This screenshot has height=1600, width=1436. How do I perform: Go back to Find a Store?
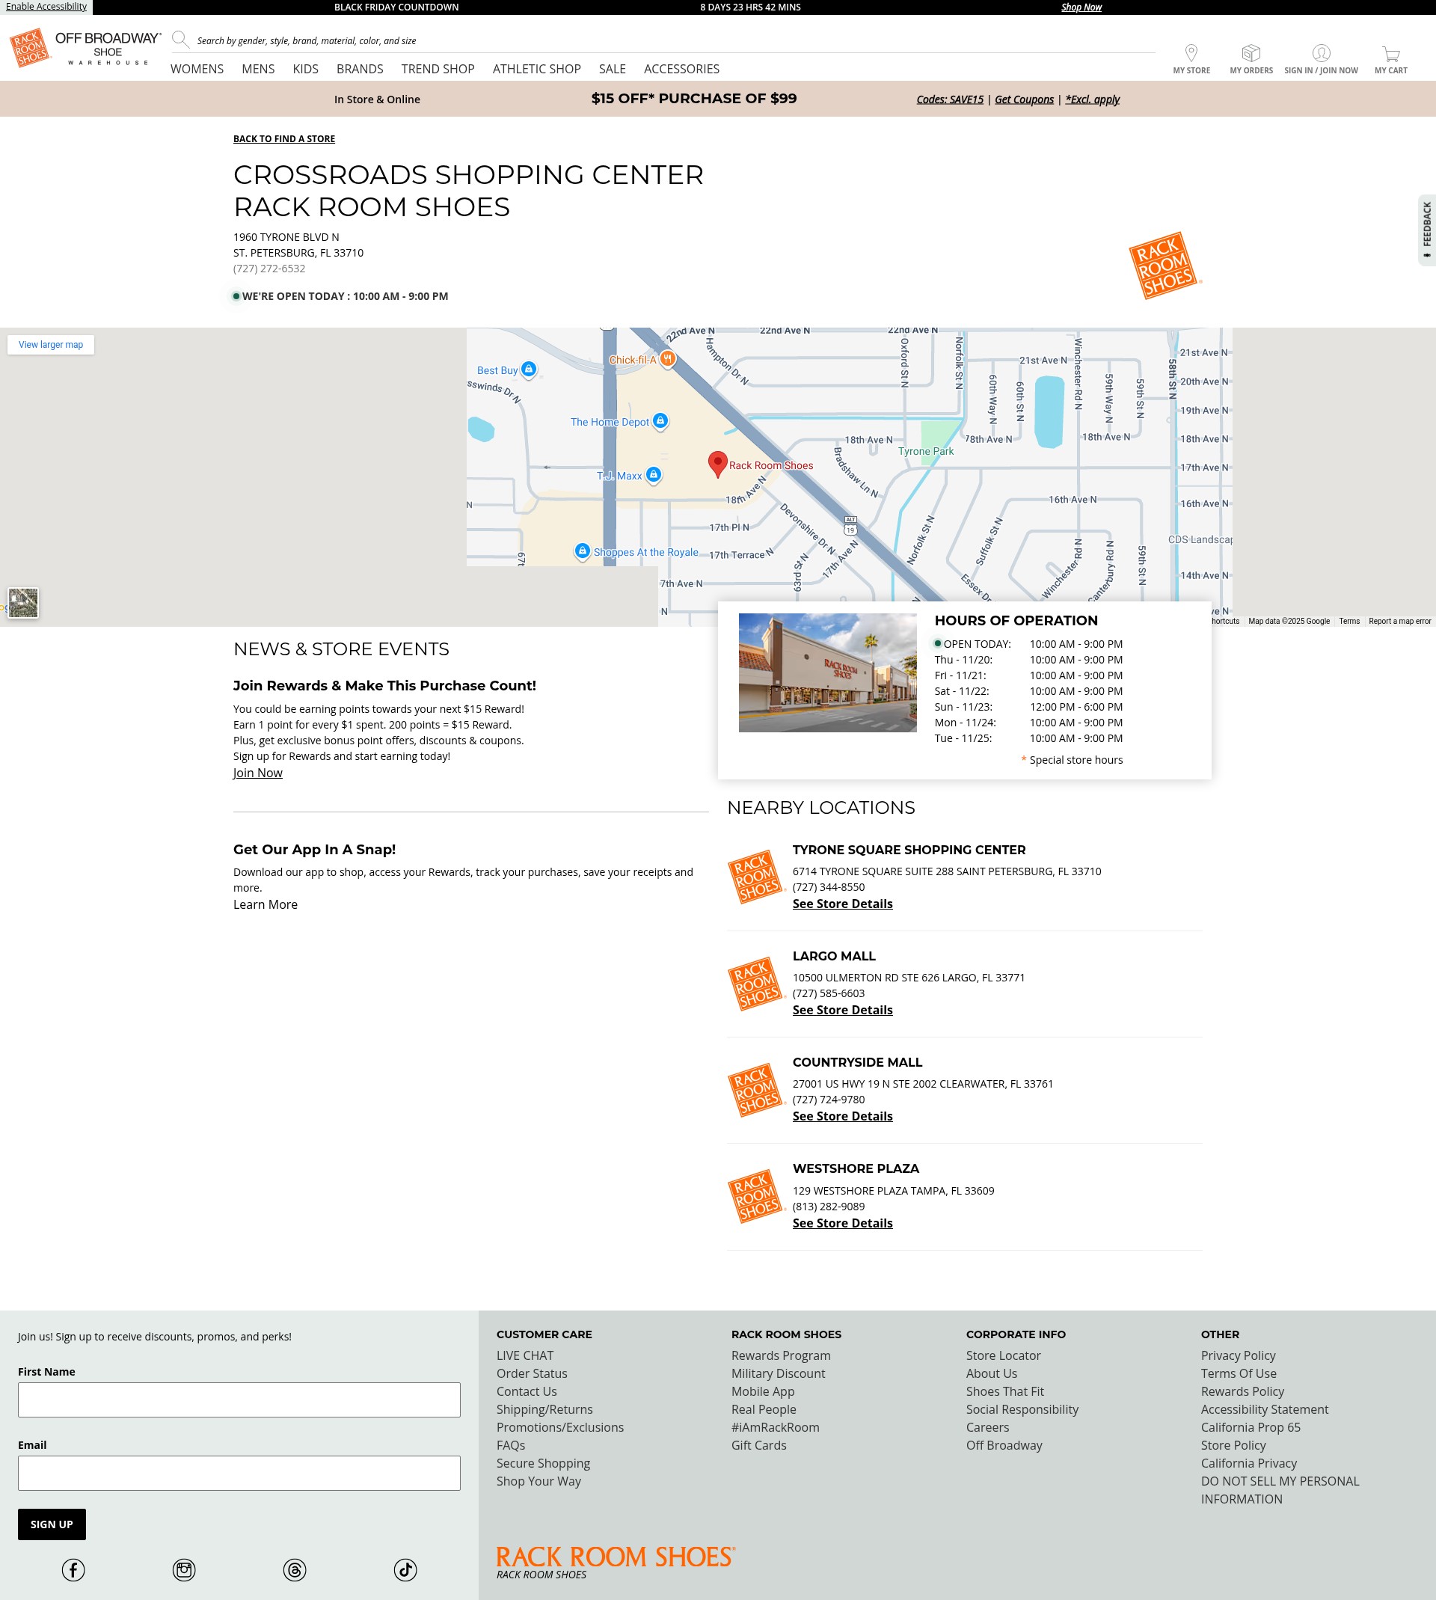284,139
